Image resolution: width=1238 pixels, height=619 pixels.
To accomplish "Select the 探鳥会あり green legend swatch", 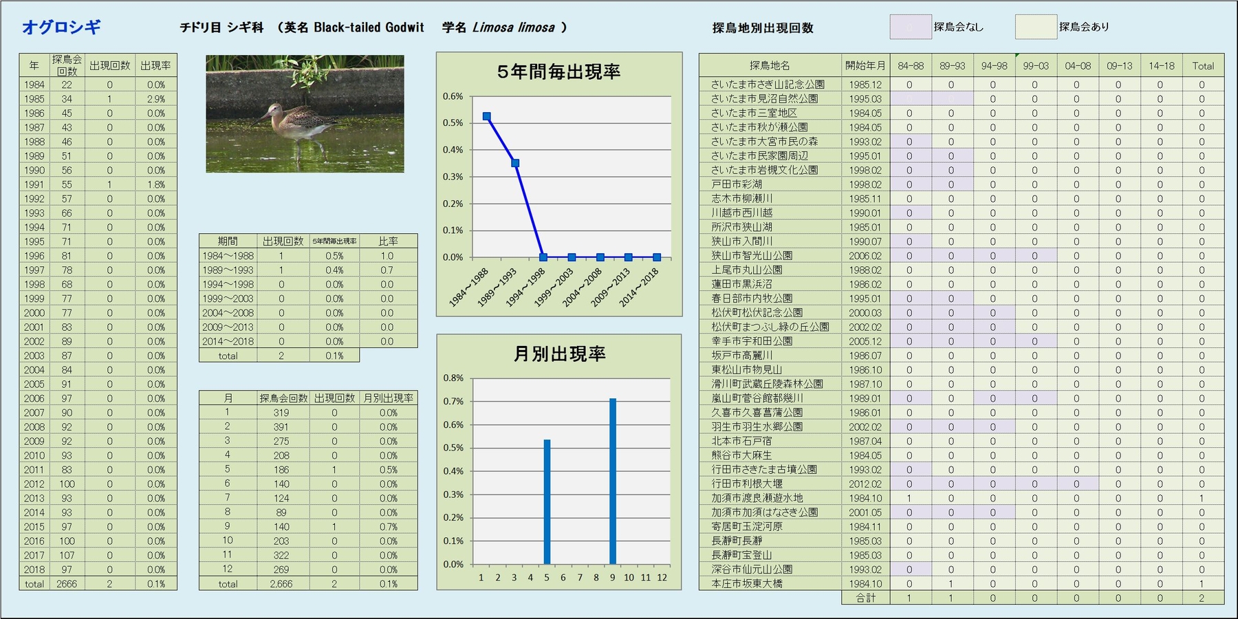I will (1036, 27).
